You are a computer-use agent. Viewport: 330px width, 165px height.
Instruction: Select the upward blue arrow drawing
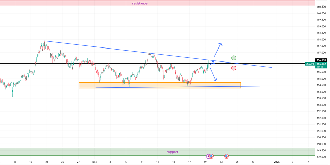[218, 50]
